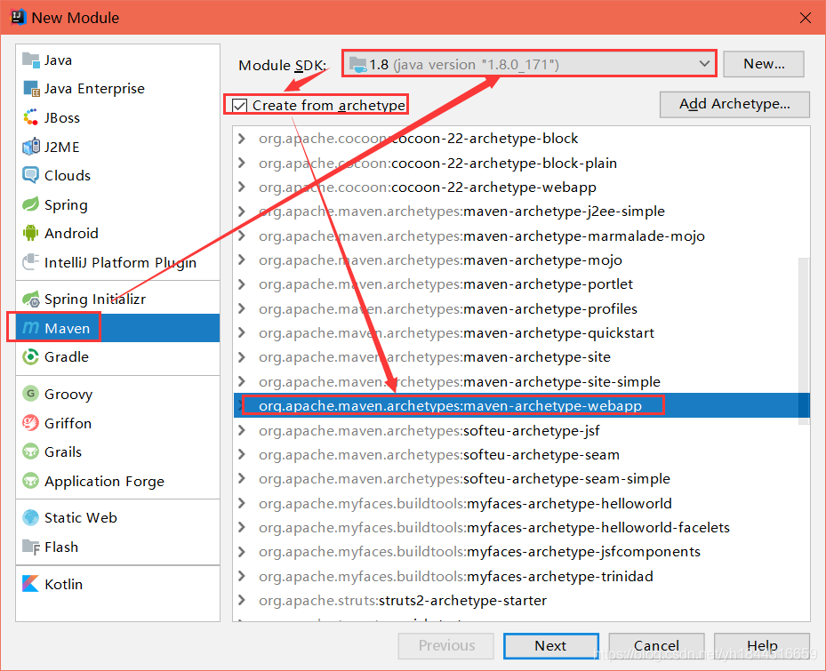Click the New... SDK button
This screenshot has width=826, height=671.
coord(763,64)
